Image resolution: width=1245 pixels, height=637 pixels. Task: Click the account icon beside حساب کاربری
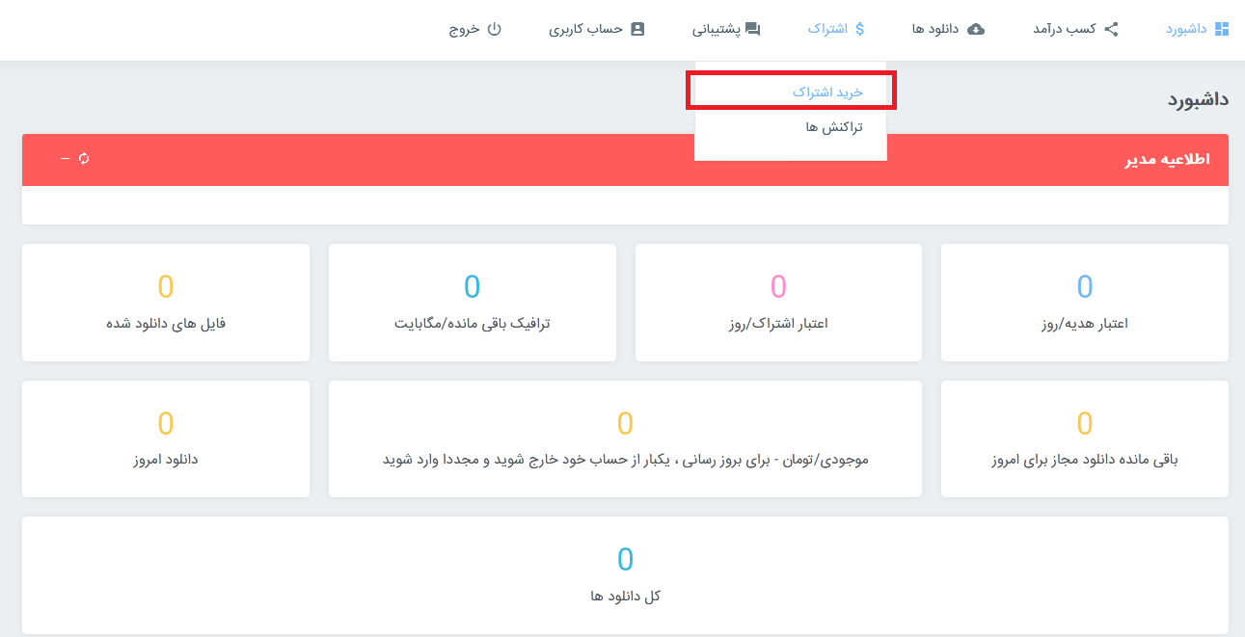636,29
